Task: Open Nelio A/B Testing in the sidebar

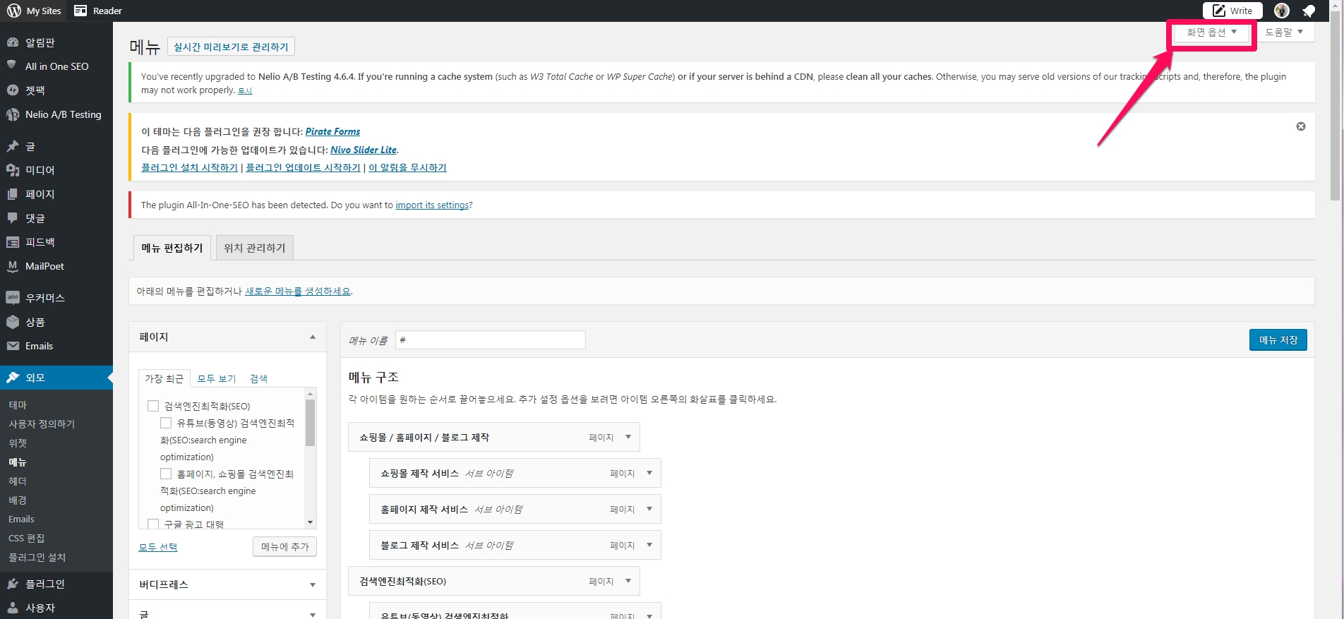Action: [x=56, y=114]
